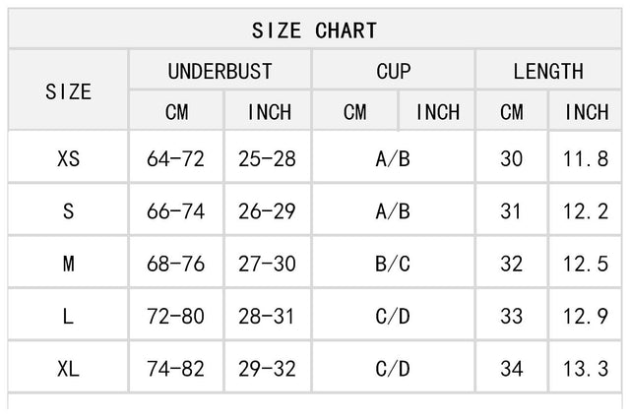Viewport: 630px width, 416px height.
Task: Select the M size row label
Action: click(x=68, y=264)
